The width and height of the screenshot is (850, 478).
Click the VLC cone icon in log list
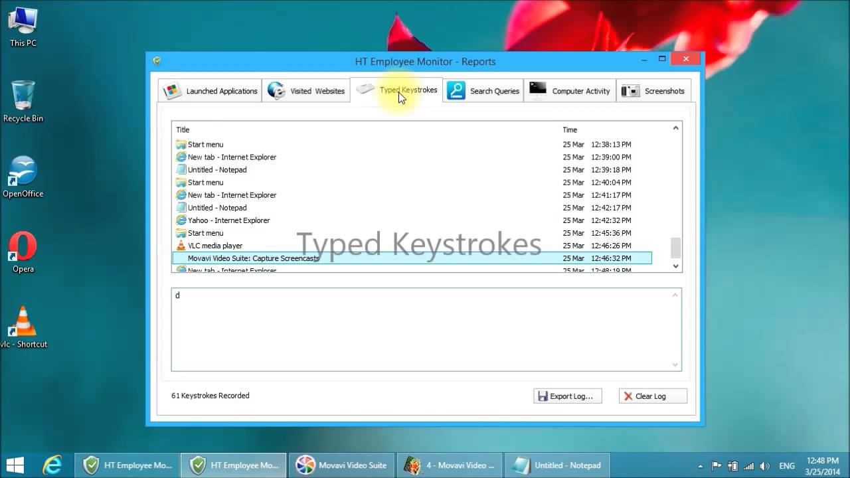[181, 245]
